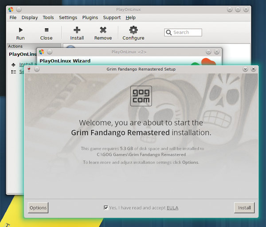The height and width of the screenshot is (227, 266).
Task: Close the Grim Fandango Remastered Setup window
Action: point(254,69)
